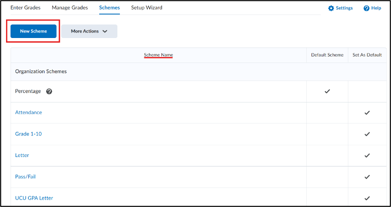Switch to Enter Grades tab
The image size is (391, 207).
click(x=26, y=7)
